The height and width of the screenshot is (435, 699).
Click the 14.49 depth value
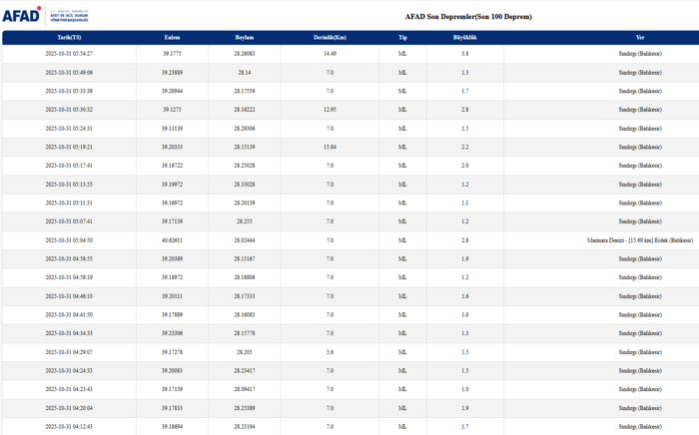click(x=329, y=54)
